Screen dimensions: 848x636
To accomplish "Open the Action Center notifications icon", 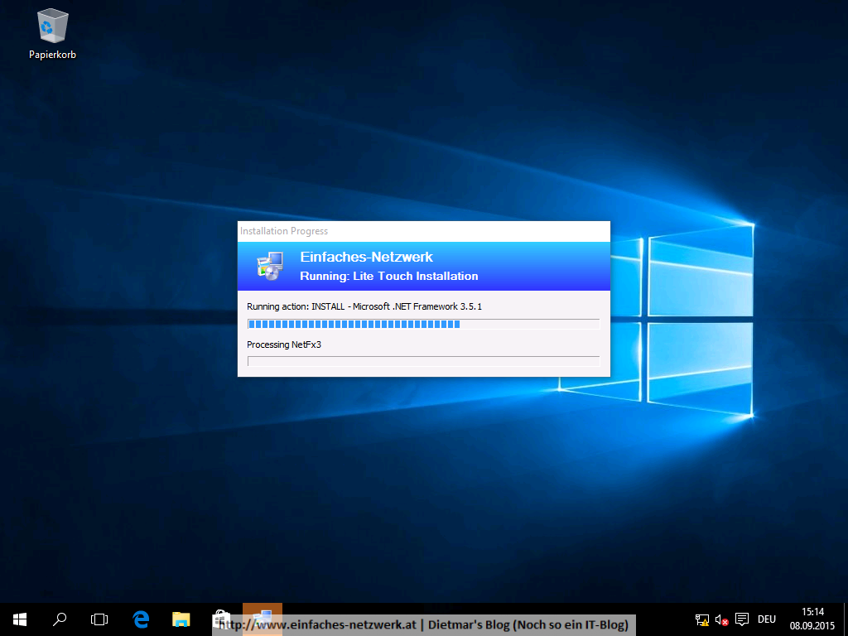I will (742, 619).
